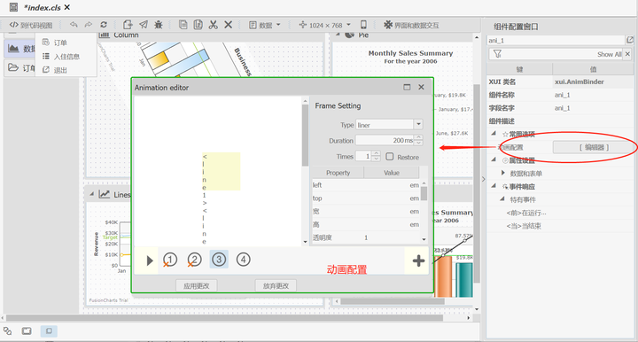Image resolution: width=638 pixels, height=342 pixels.
Task: Open the 1024 × 768 resolution dropdown
Action: (x=324, y=25)
